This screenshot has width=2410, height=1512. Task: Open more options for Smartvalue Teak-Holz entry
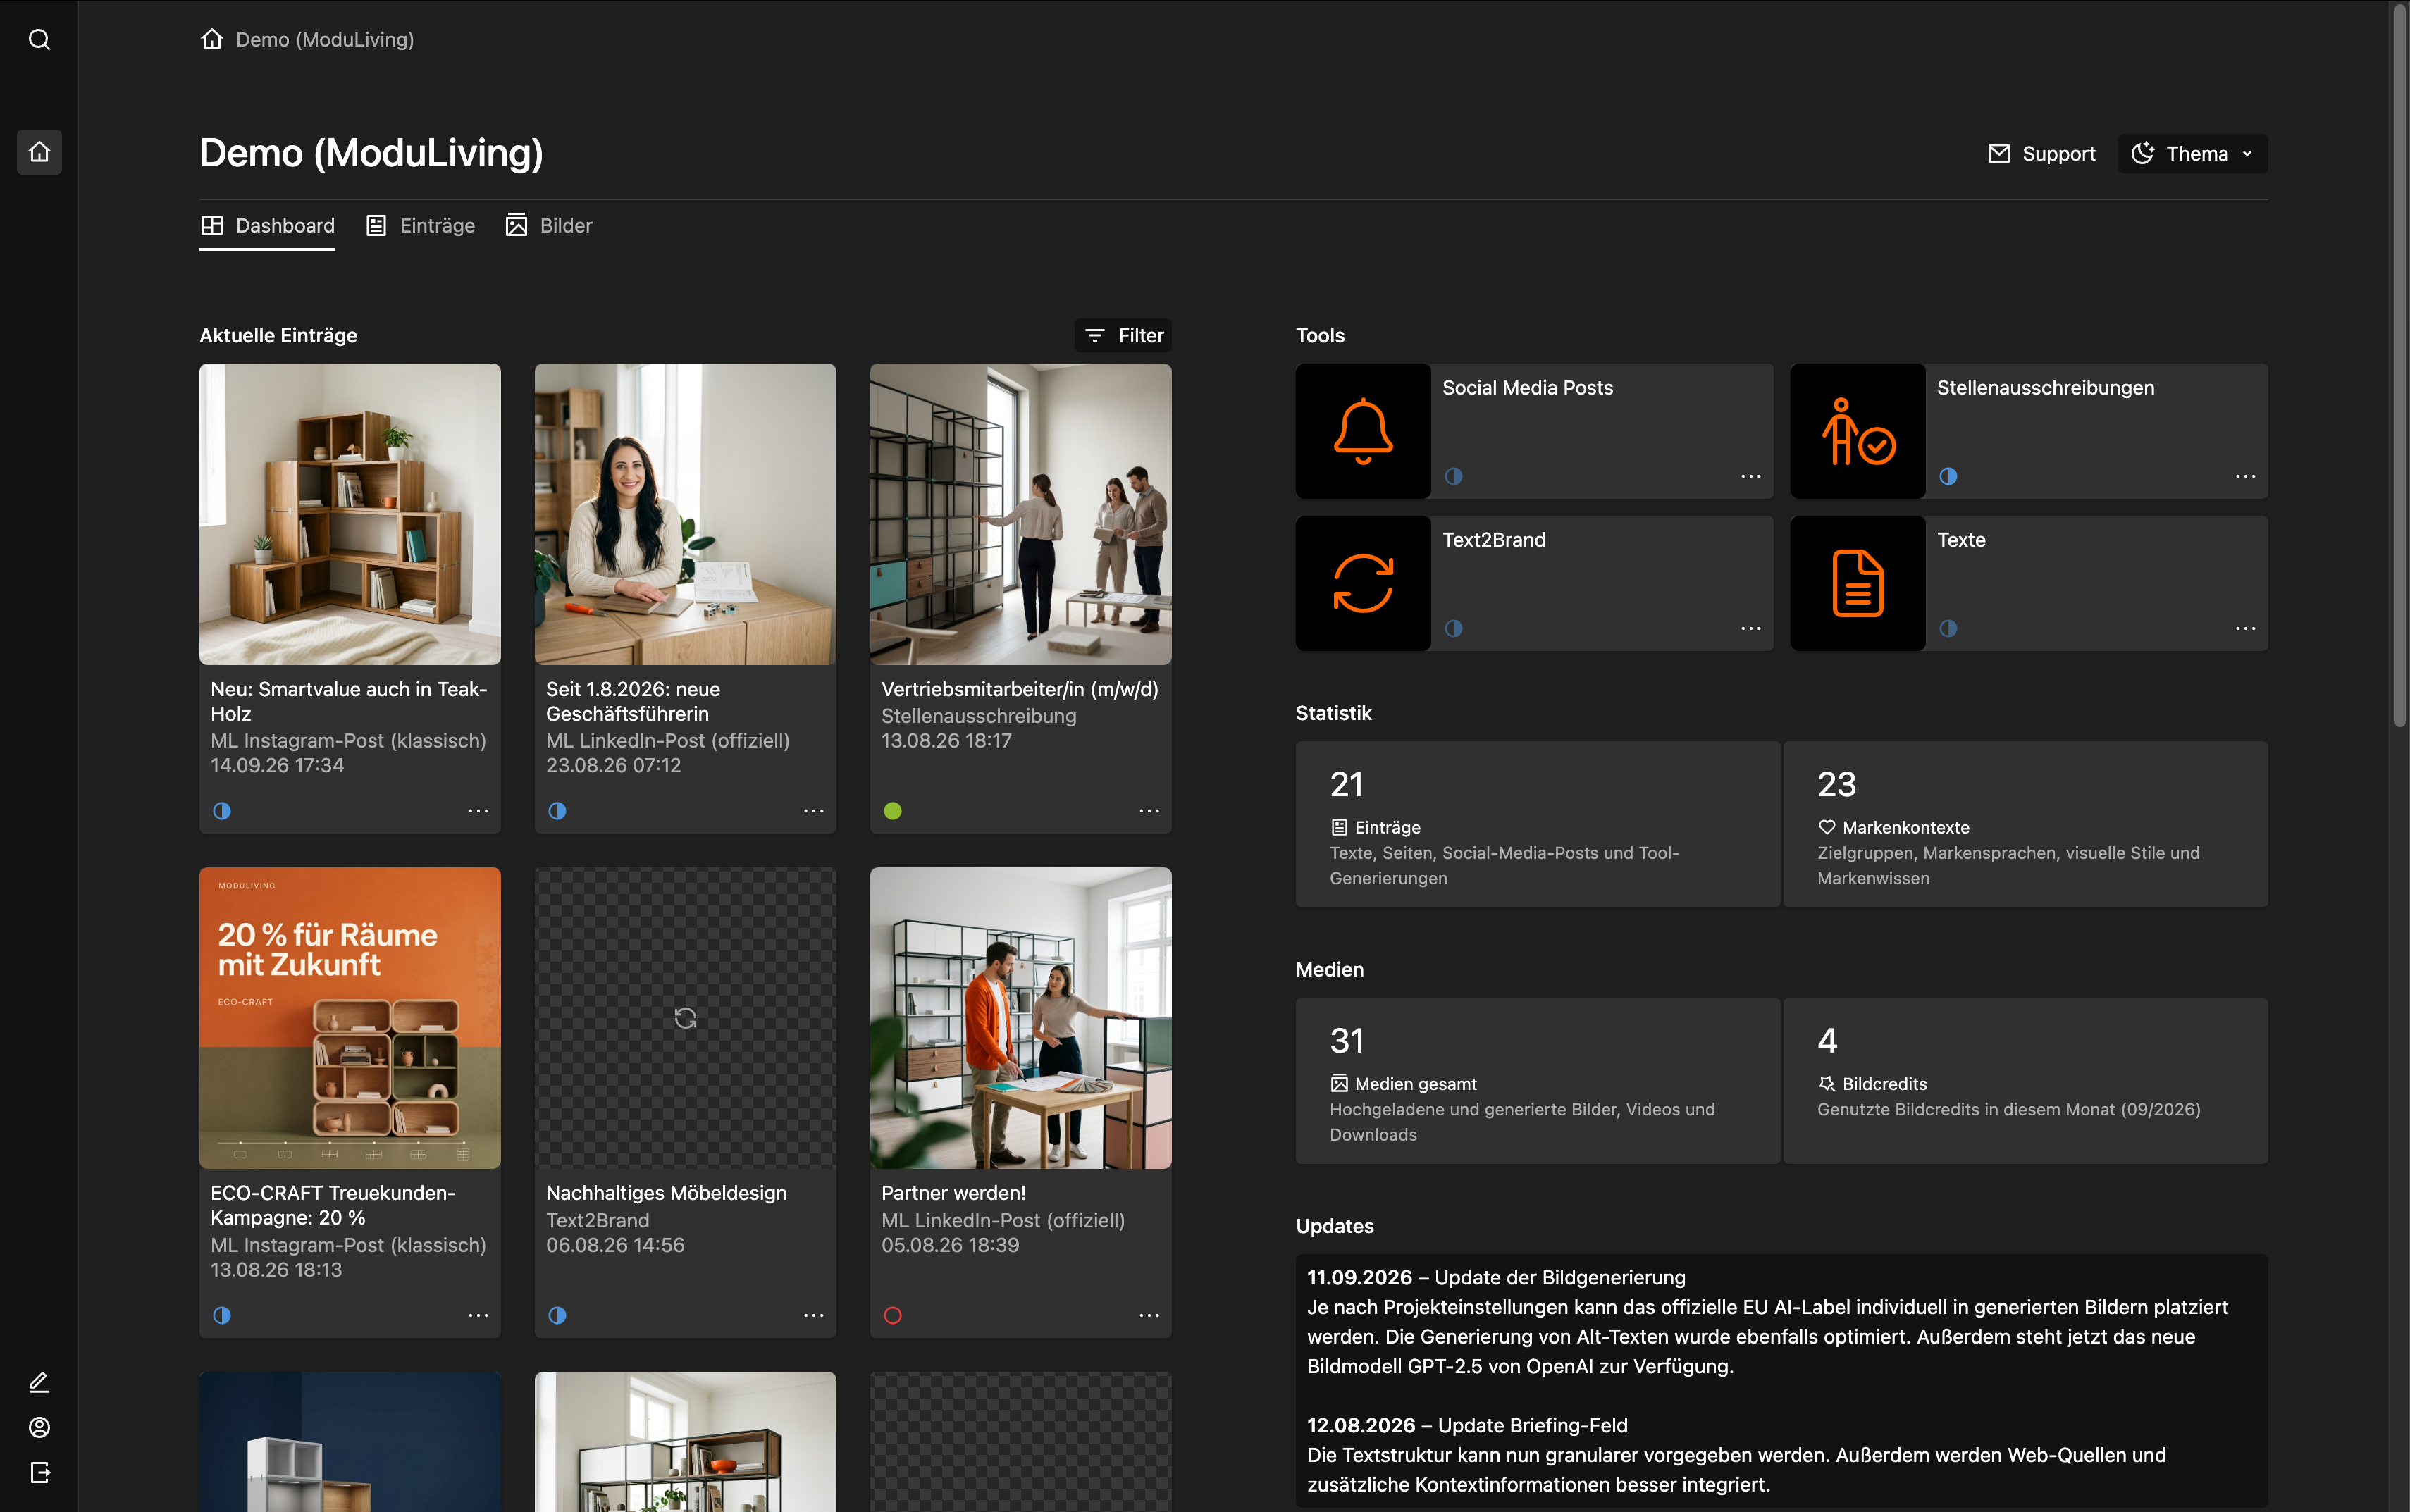click(x=478, y=811)
